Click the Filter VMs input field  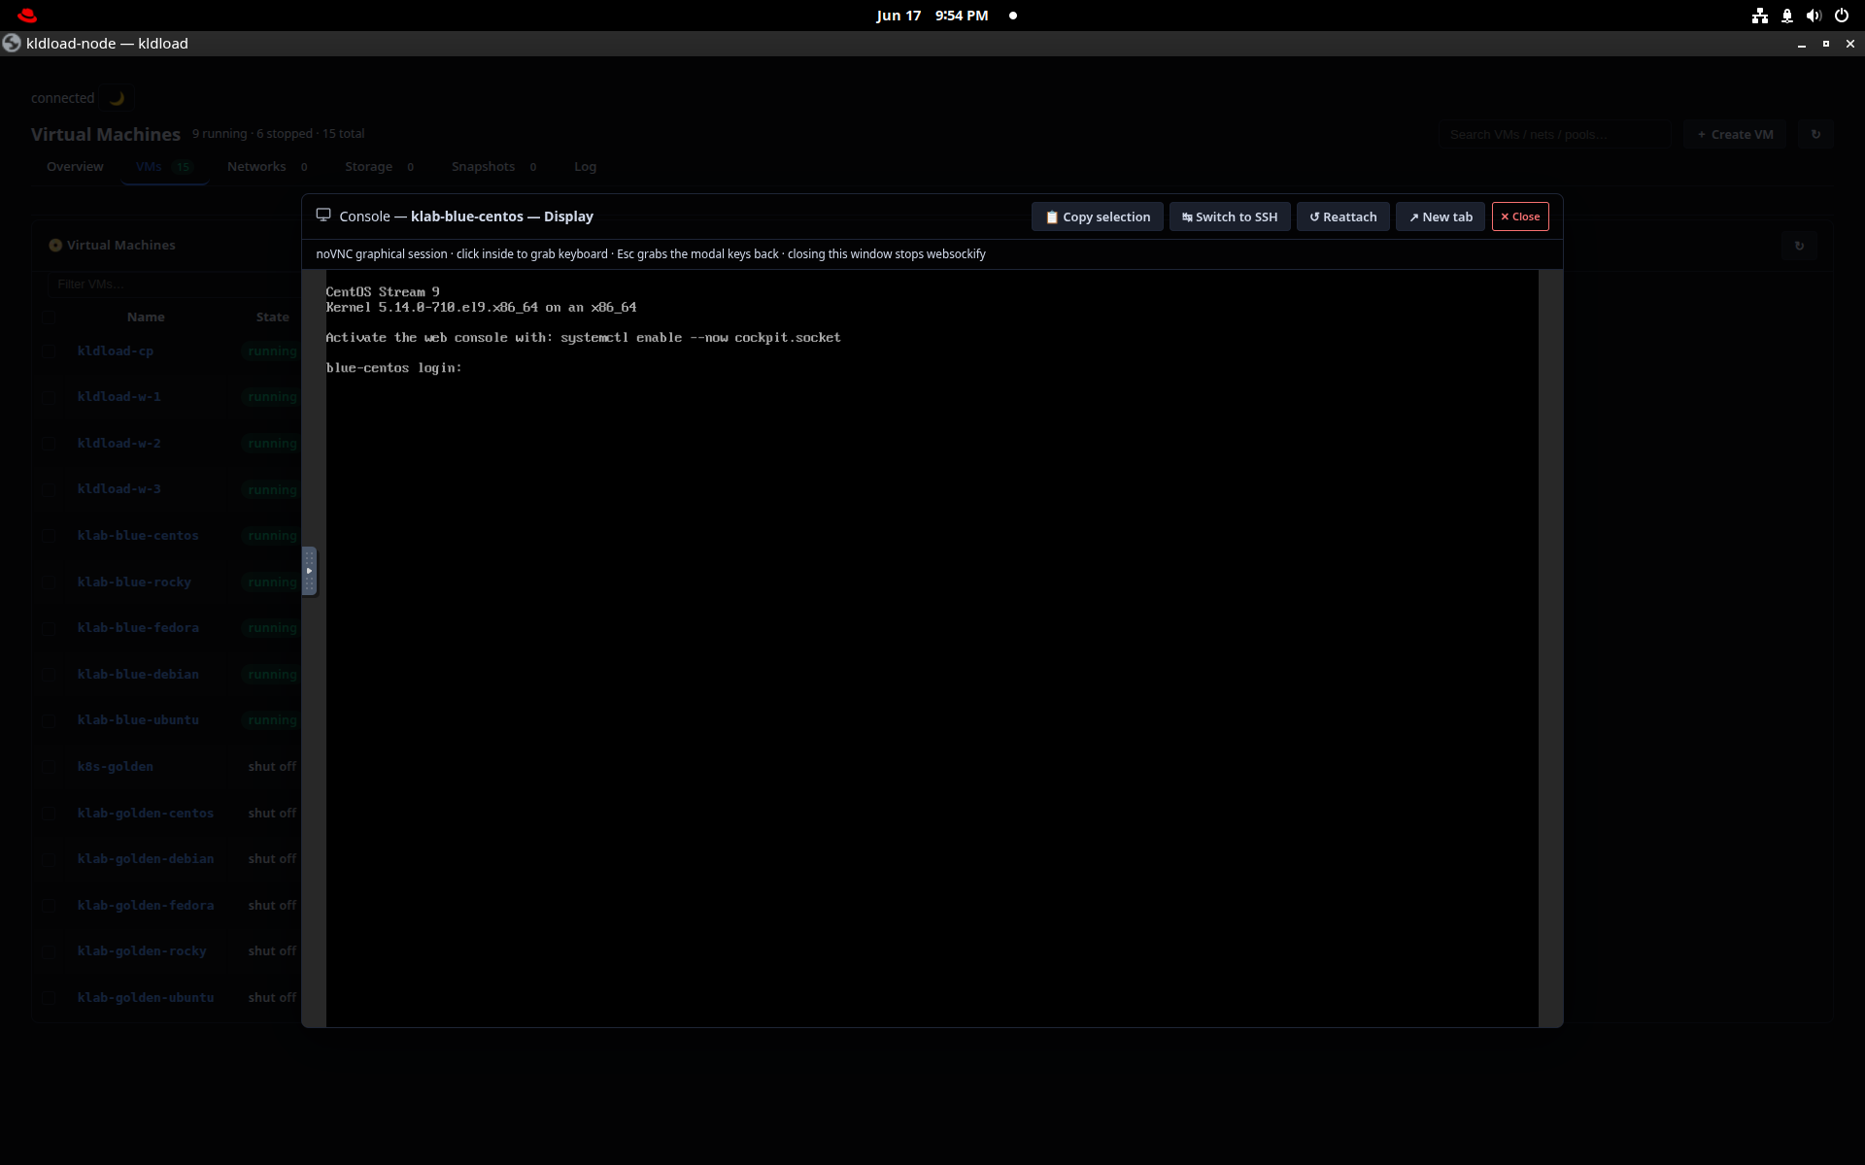(175, 284)
